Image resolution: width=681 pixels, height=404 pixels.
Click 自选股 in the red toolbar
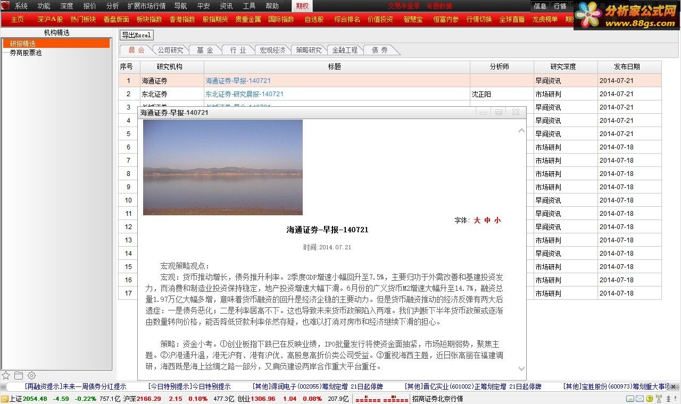click(x=314, y=19)
